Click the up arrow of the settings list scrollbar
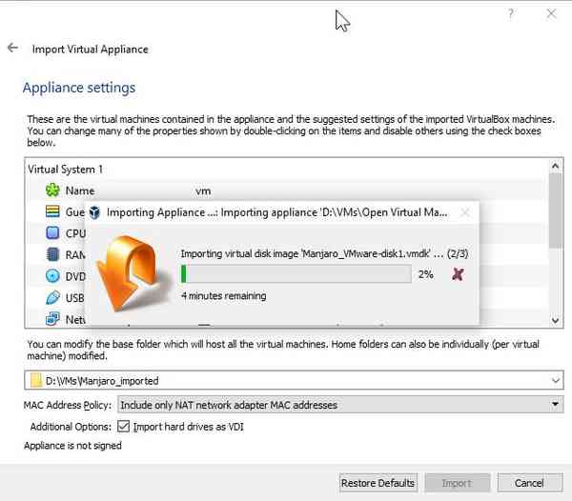This screenshot has height=501, width=572. click(x=555, y=166)
